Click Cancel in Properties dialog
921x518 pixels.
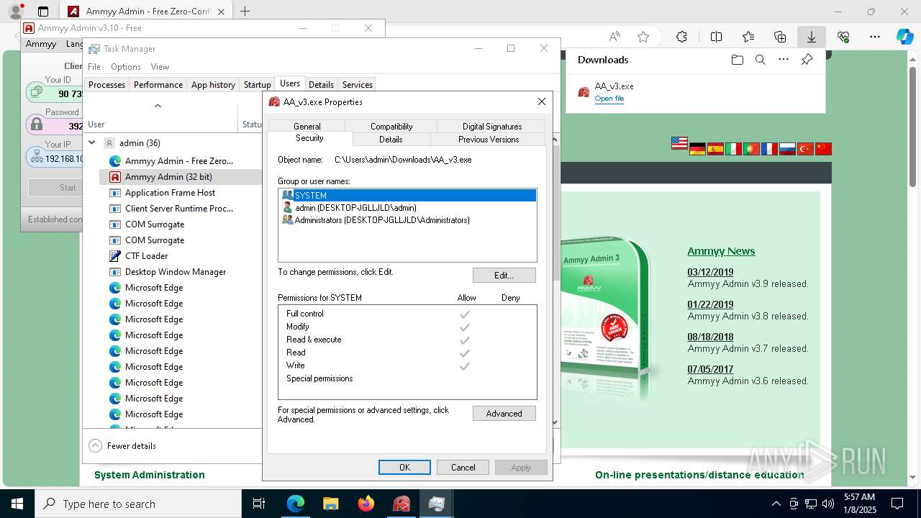coord(463,468)
